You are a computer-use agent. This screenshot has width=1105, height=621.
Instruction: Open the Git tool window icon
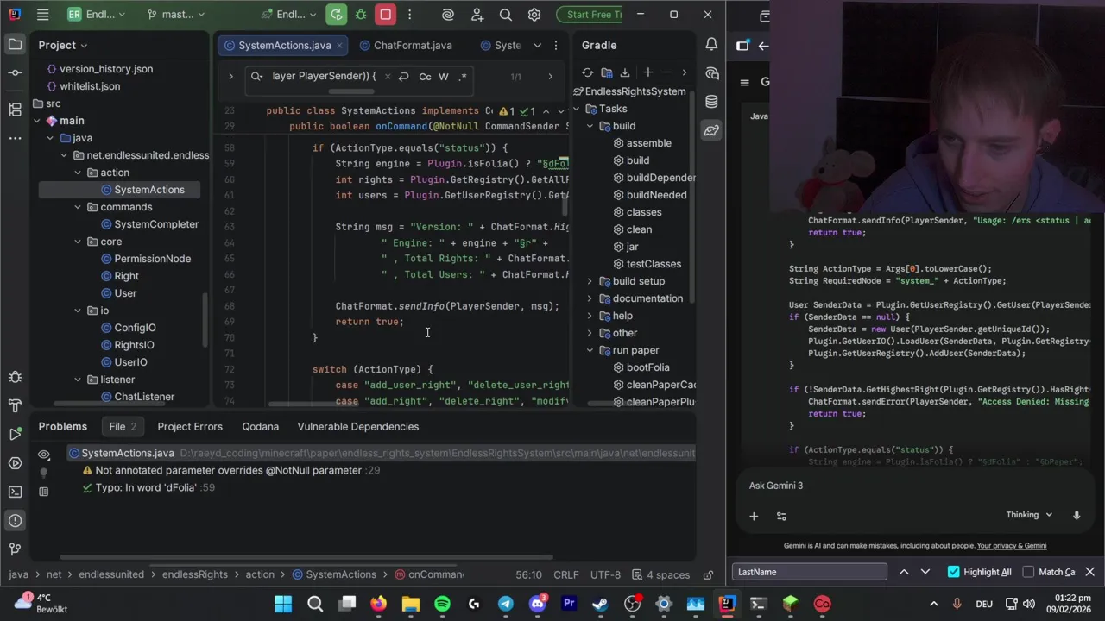(15, 549)
